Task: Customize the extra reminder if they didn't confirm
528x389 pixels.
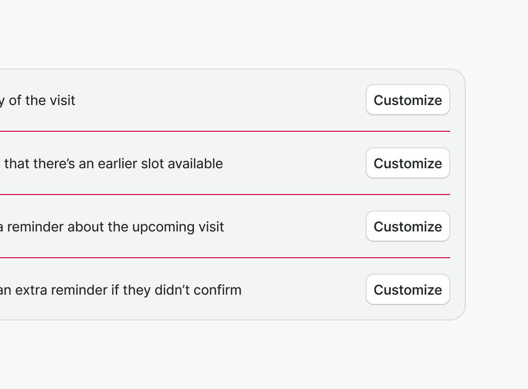Action: (x=407, y=290)
